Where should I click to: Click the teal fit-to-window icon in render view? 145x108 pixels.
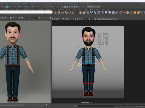coord(19,18)
